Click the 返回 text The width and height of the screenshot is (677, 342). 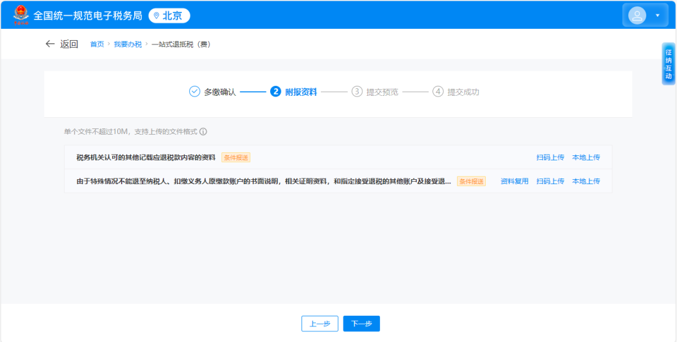pyautogui.click(x=69, y=44)
